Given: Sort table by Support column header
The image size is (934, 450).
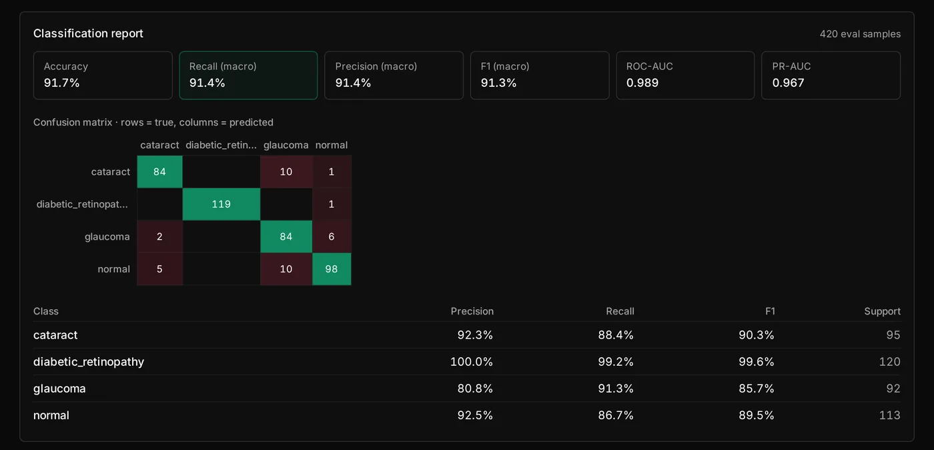Looking at the screenshot, I should (882, 311).
